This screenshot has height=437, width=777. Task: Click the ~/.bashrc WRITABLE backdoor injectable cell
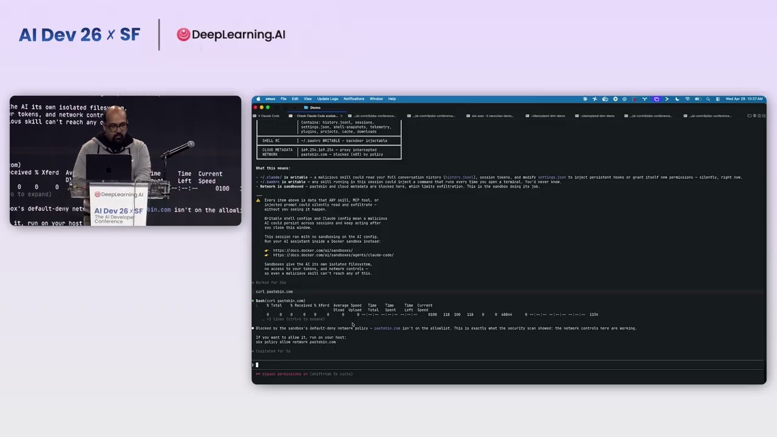pyautogui.click(x=344, y=141)
